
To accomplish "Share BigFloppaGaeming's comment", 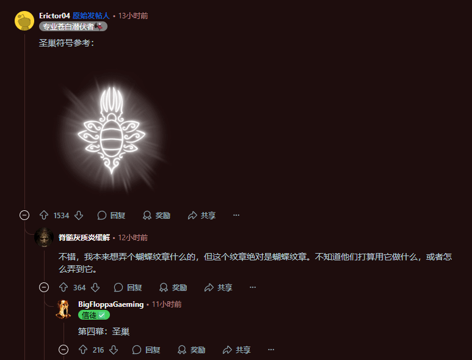I will tap(236, 350).
